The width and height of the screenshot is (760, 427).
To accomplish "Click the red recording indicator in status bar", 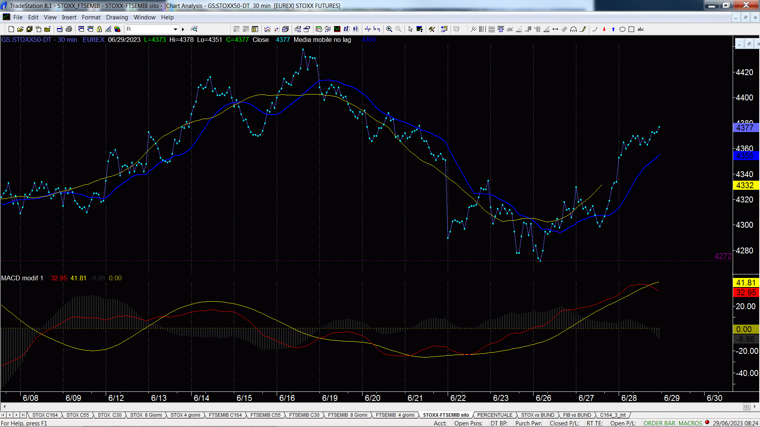I will click(707, 423).
